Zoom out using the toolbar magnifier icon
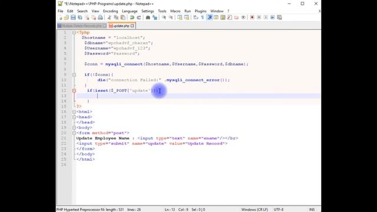377x212 pixels. [x=170, y=18]
